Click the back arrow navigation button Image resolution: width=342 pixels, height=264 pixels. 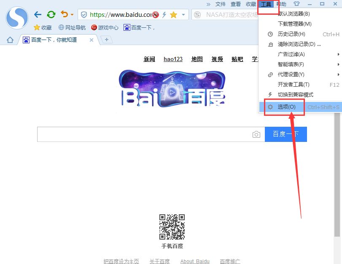(38, 15)
